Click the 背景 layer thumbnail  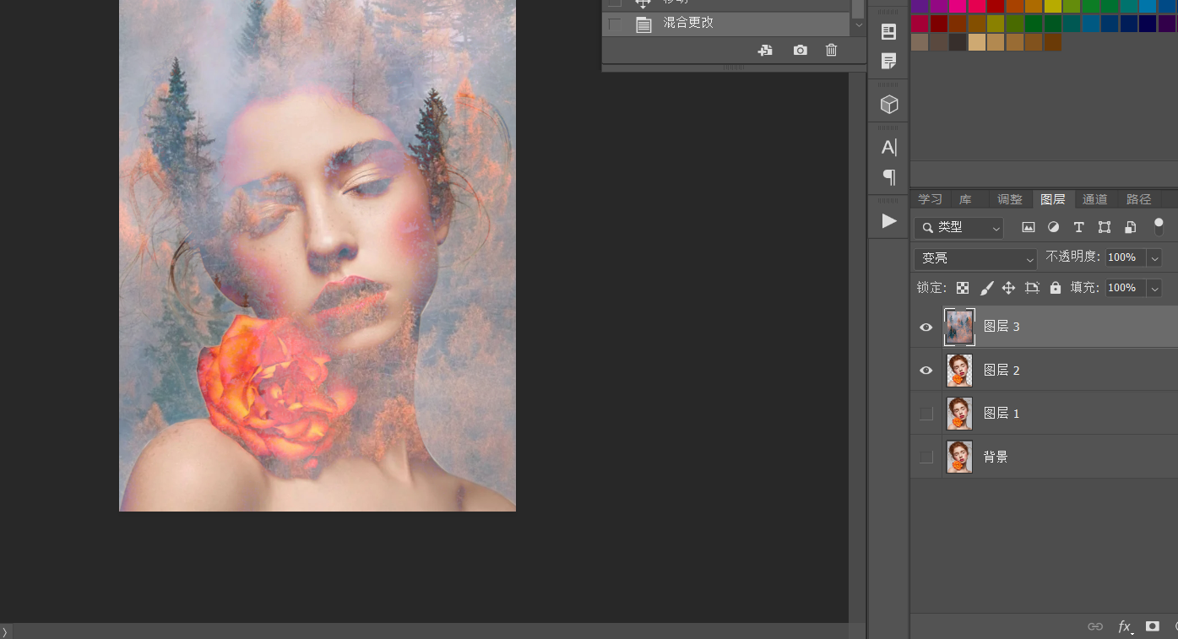point(959,457)
